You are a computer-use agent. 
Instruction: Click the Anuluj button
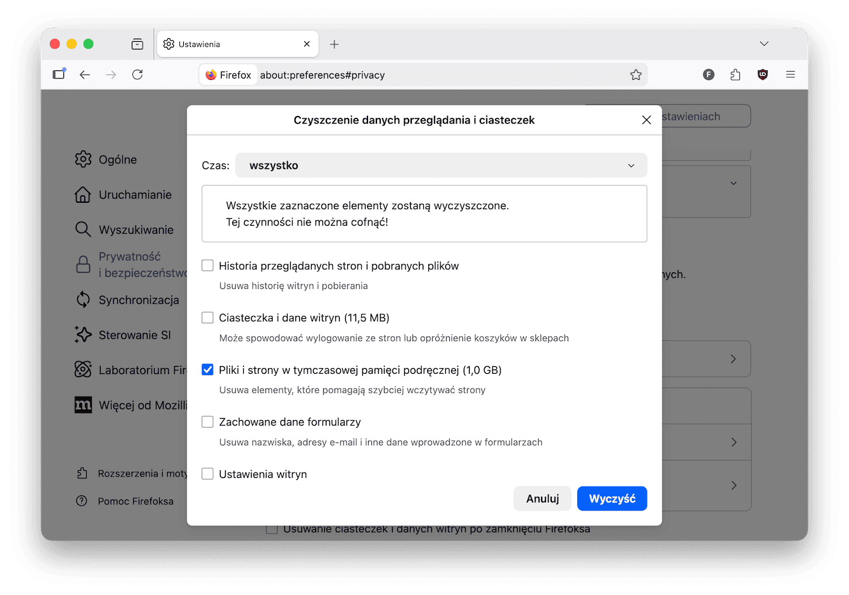pyautogui.click(x=542, y=498)
